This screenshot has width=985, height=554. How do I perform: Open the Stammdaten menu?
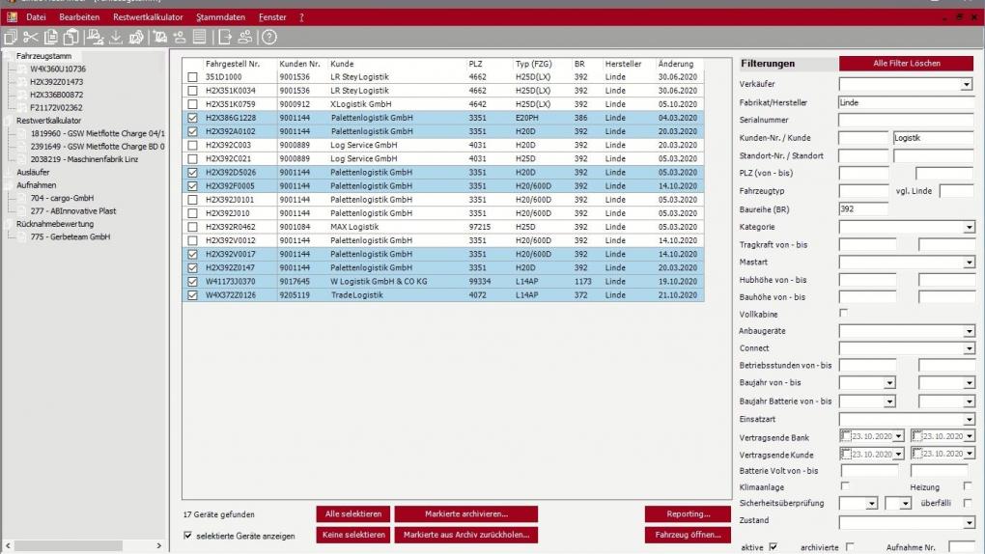coord(220,17)
